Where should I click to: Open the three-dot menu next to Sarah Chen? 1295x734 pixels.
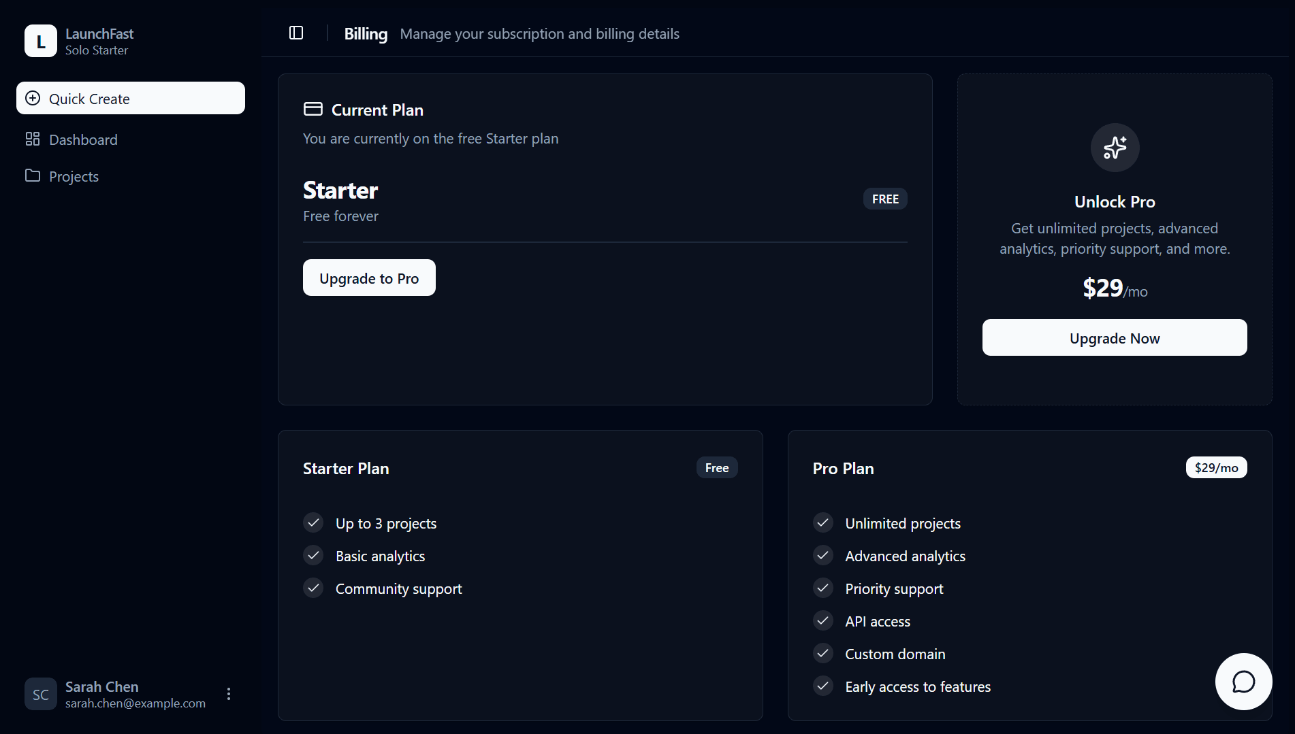(x=228, y=694)
